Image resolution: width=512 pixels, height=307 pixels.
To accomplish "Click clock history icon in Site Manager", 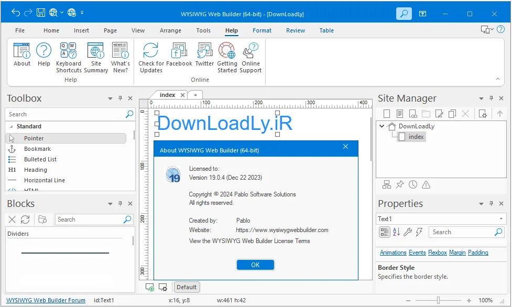I will 413,184.
